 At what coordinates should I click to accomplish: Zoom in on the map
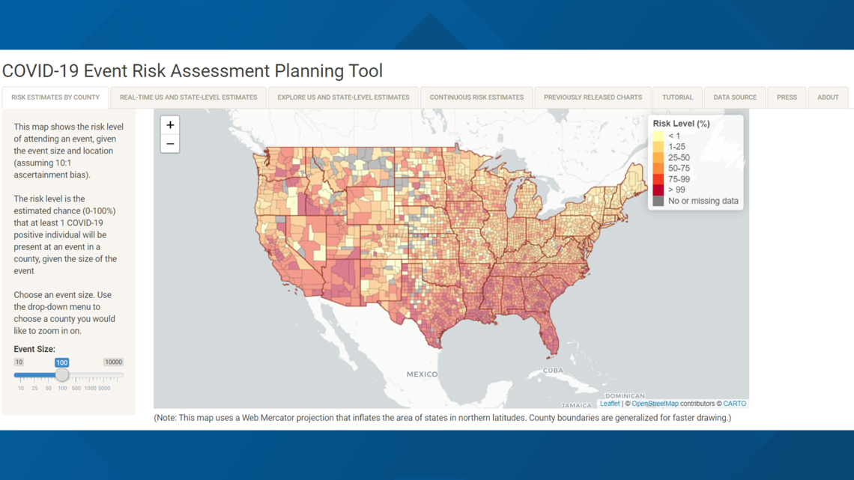click(170, 125)
